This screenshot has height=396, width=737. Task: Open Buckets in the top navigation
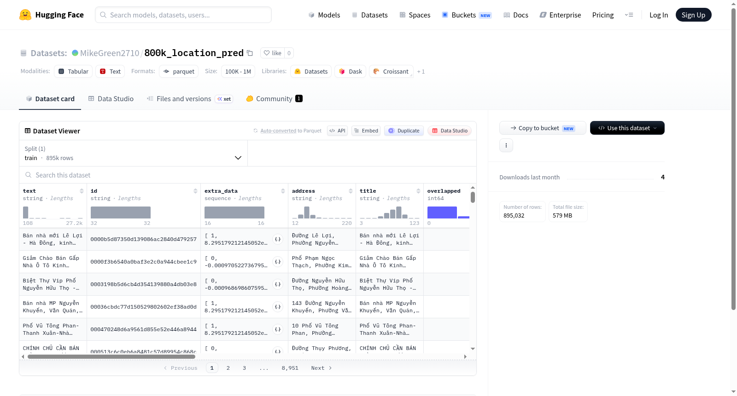tap(467, 15)
